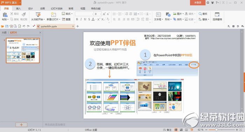The width and height of the screenshot is (245, 132).
Task: Click the Copy (复制) button
Action: tap(14, 19)
